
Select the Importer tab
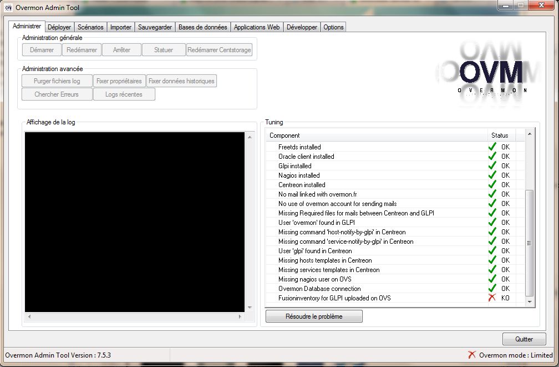tap(120, 27)
